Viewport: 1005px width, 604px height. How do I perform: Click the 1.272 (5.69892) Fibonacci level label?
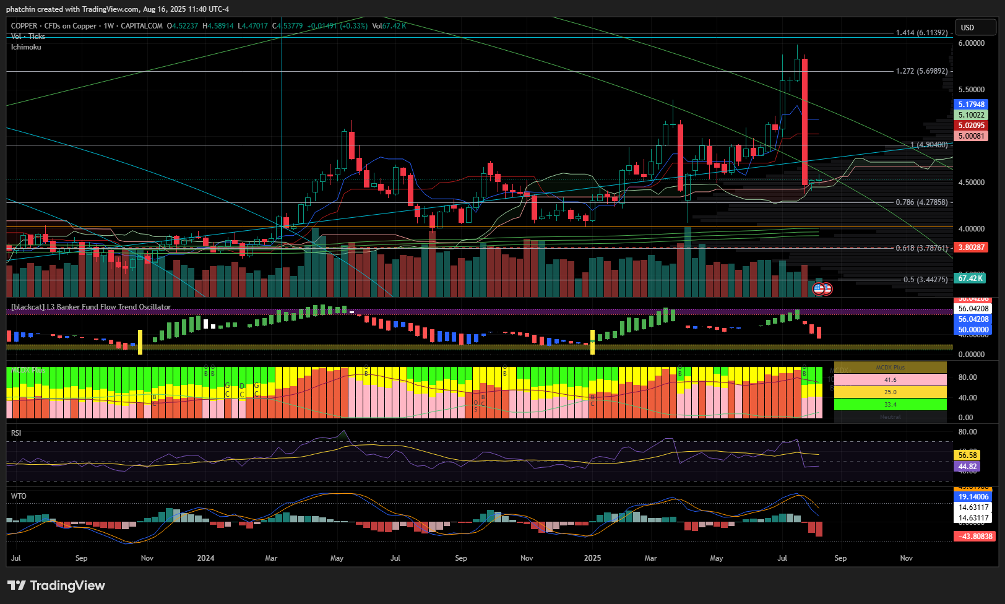coord(921,71)
